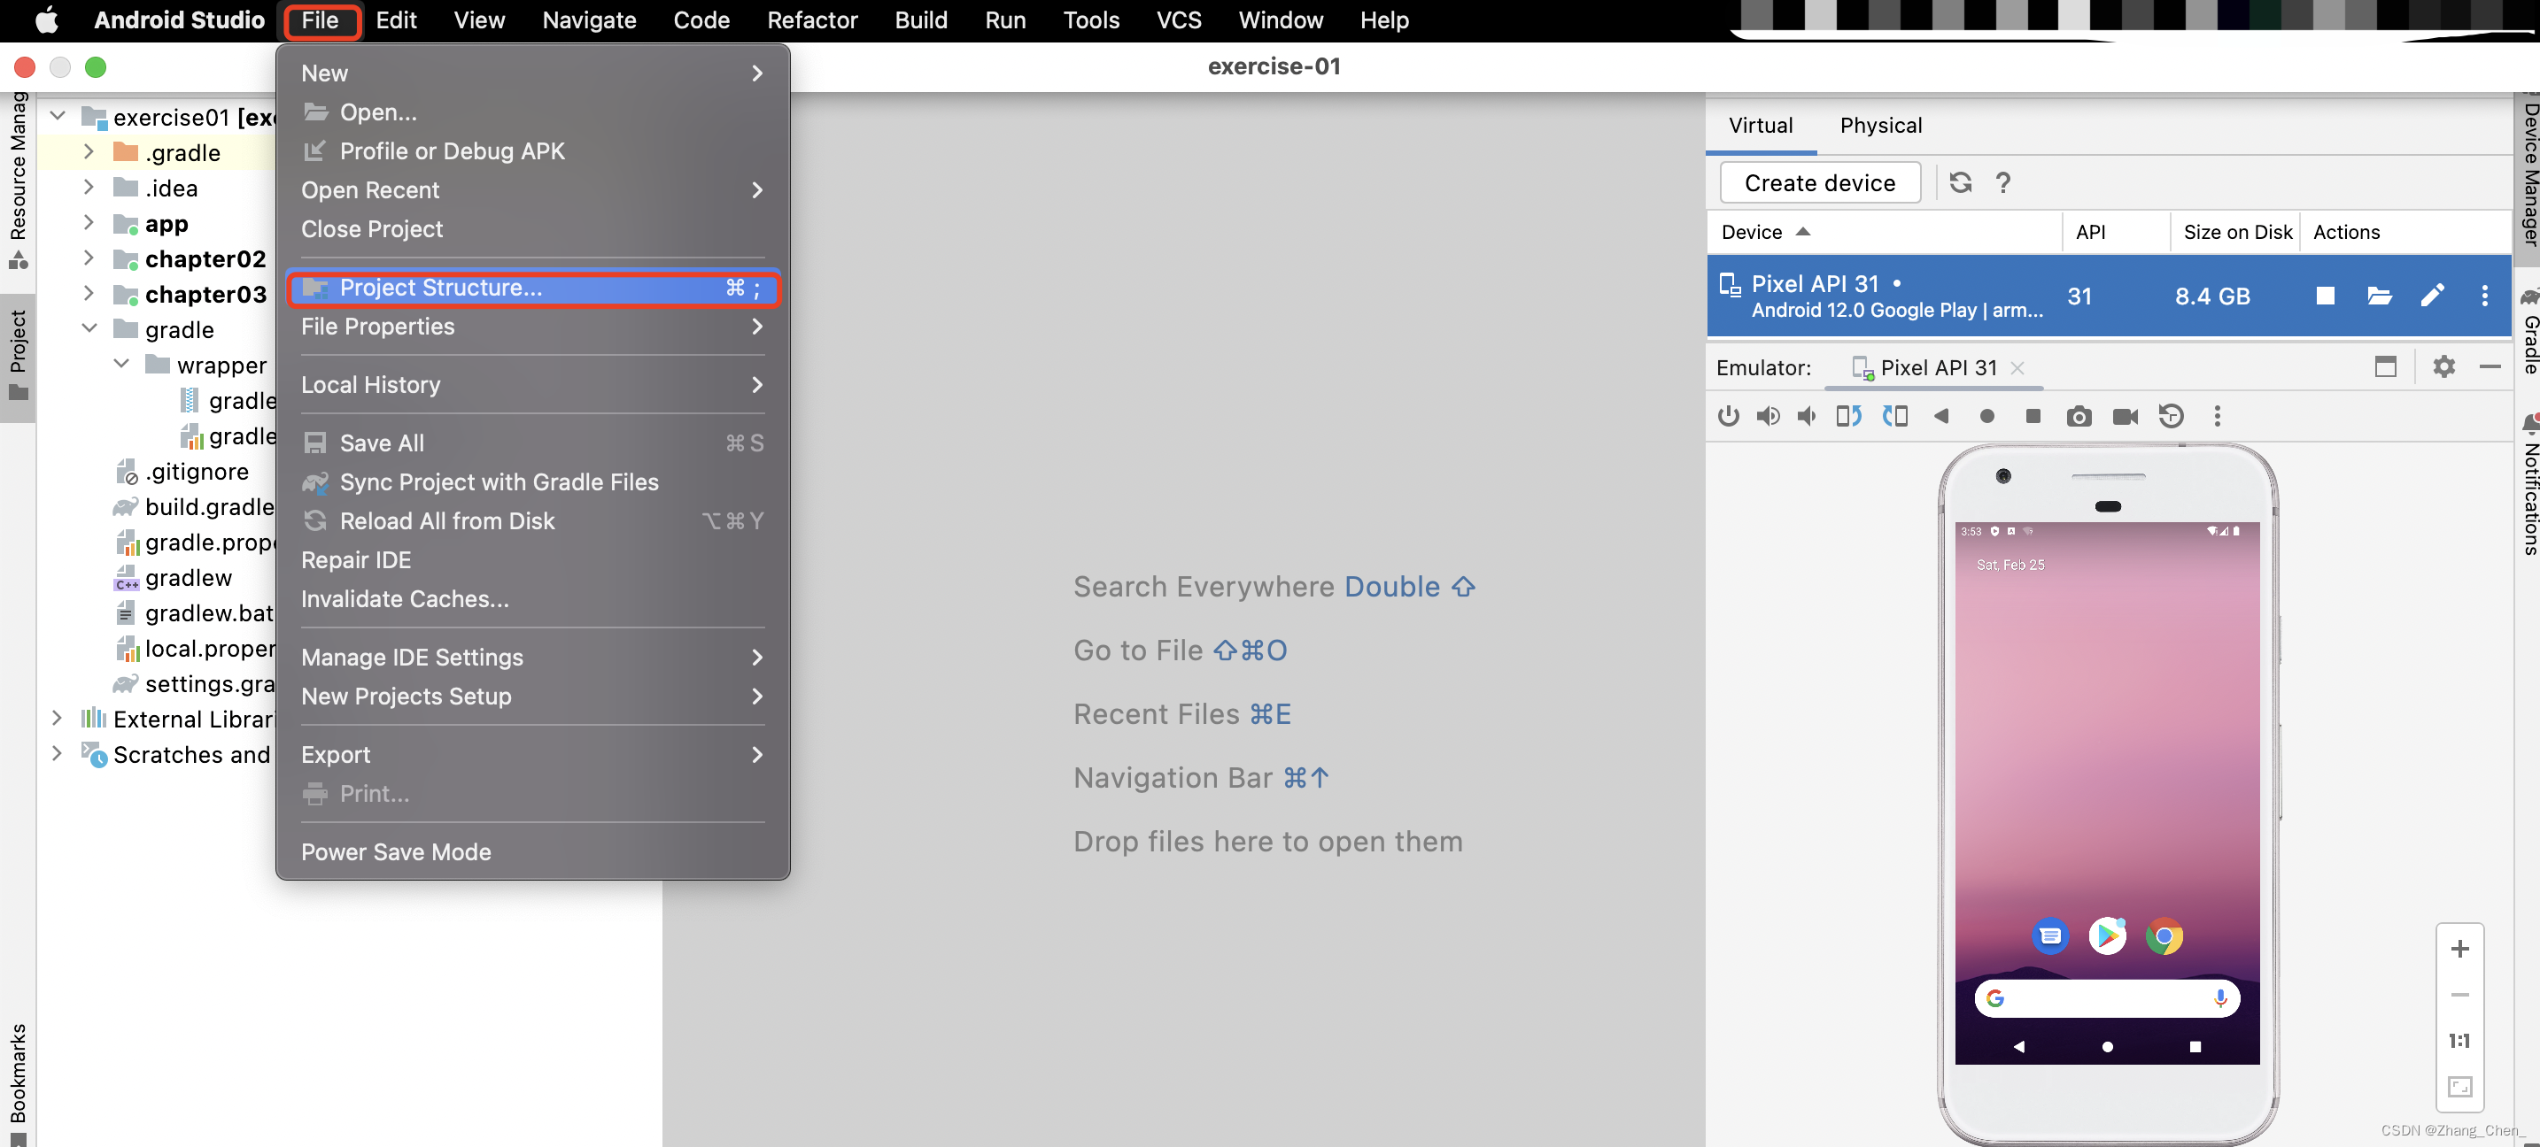
Task: Expand the .gradle folder
Action: tap(89, 151)
